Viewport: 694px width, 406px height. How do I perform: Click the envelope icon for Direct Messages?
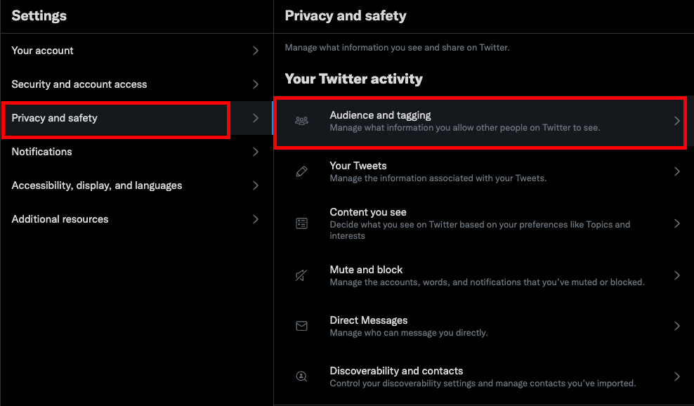click(x=301, y=326)
